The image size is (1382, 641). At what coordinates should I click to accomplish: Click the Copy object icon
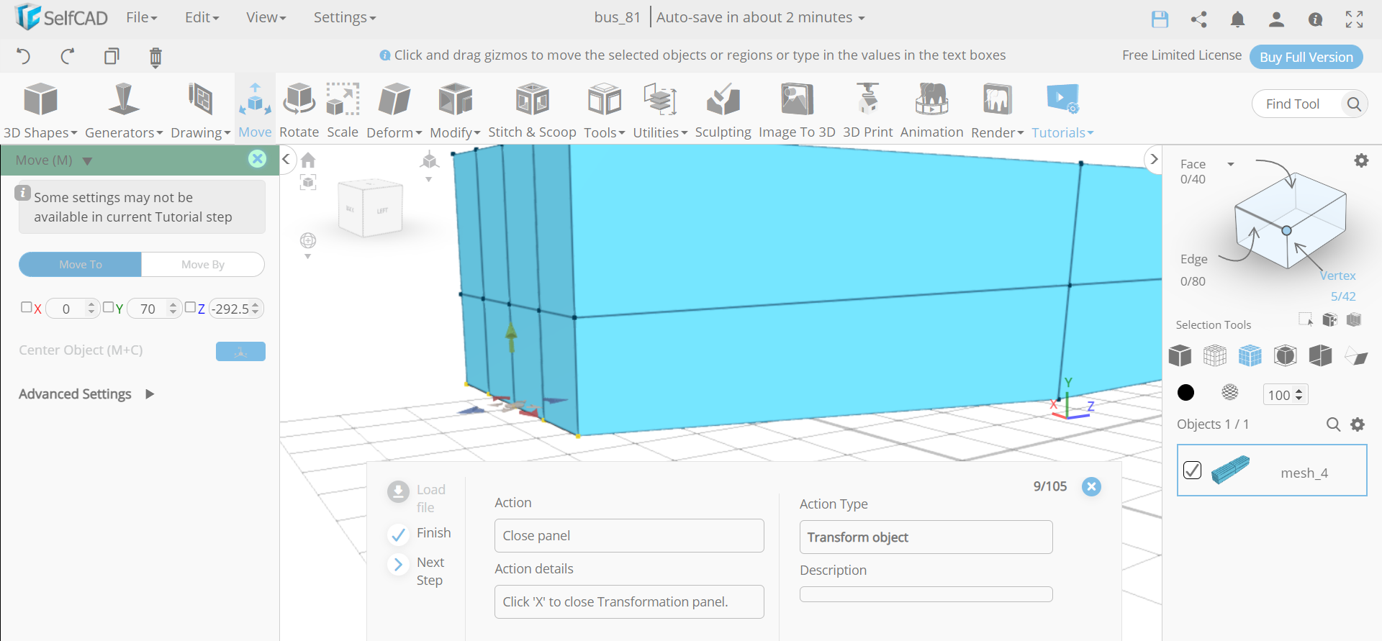pyautogui.click(x=112, y=56)
